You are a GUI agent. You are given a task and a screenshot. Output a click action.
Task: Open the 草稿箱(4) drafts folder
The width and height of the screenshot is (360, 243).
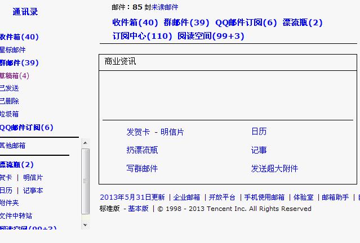point(15,75)
